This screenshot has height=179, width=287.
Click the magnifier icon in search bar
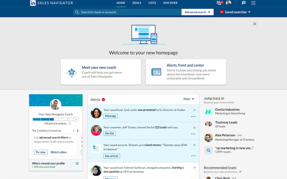[77, 12]
